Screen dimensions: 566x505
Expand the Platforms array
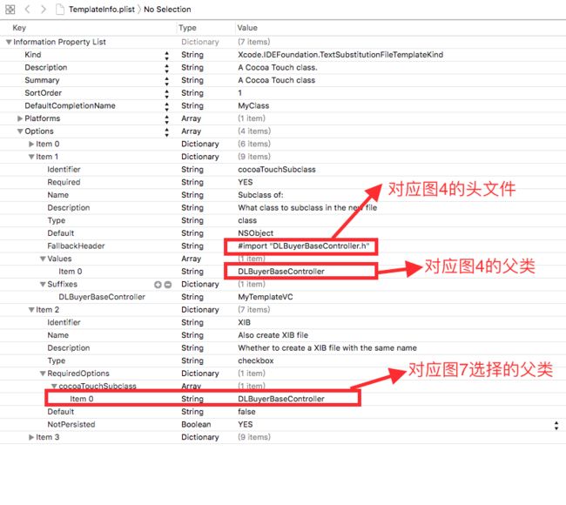(20, 118)
